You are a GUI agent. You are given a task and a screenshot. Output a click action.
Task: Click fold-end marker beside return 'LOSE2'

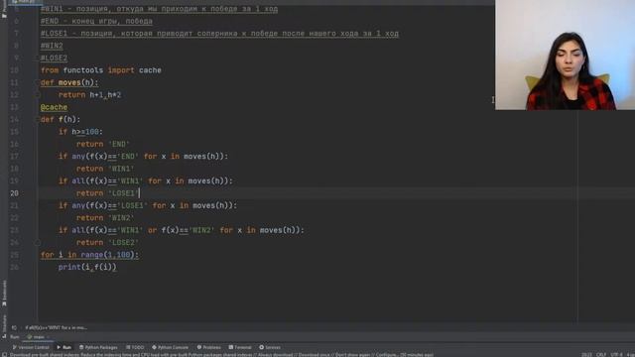38,242
